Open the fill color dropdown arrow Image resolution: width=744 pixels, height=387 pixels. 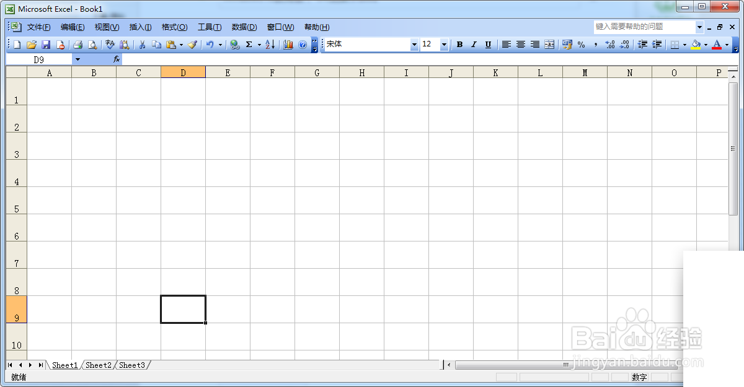[x=706, y=45]
